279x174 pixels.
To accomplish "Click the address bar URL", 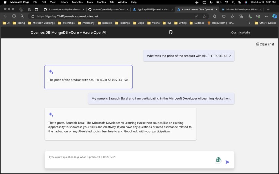I will coord(67,16).
